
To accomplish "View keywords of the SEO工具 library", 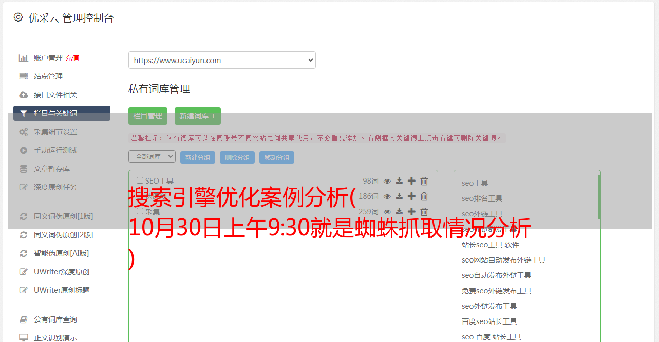I will [387, 180].
